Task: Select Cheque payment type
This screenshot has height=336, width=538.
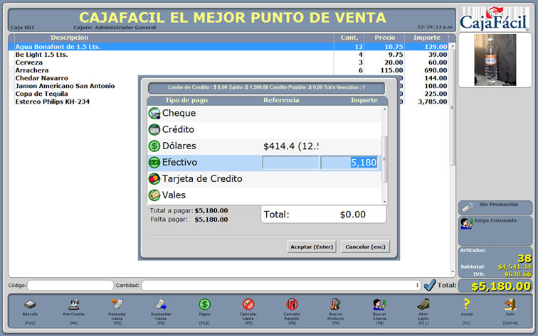Action: tap(178, 113)
